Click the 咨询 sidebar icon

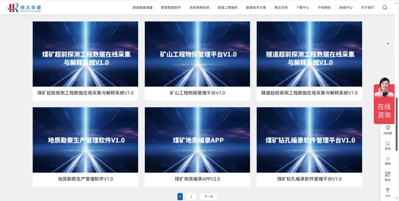tap(388, 146)
